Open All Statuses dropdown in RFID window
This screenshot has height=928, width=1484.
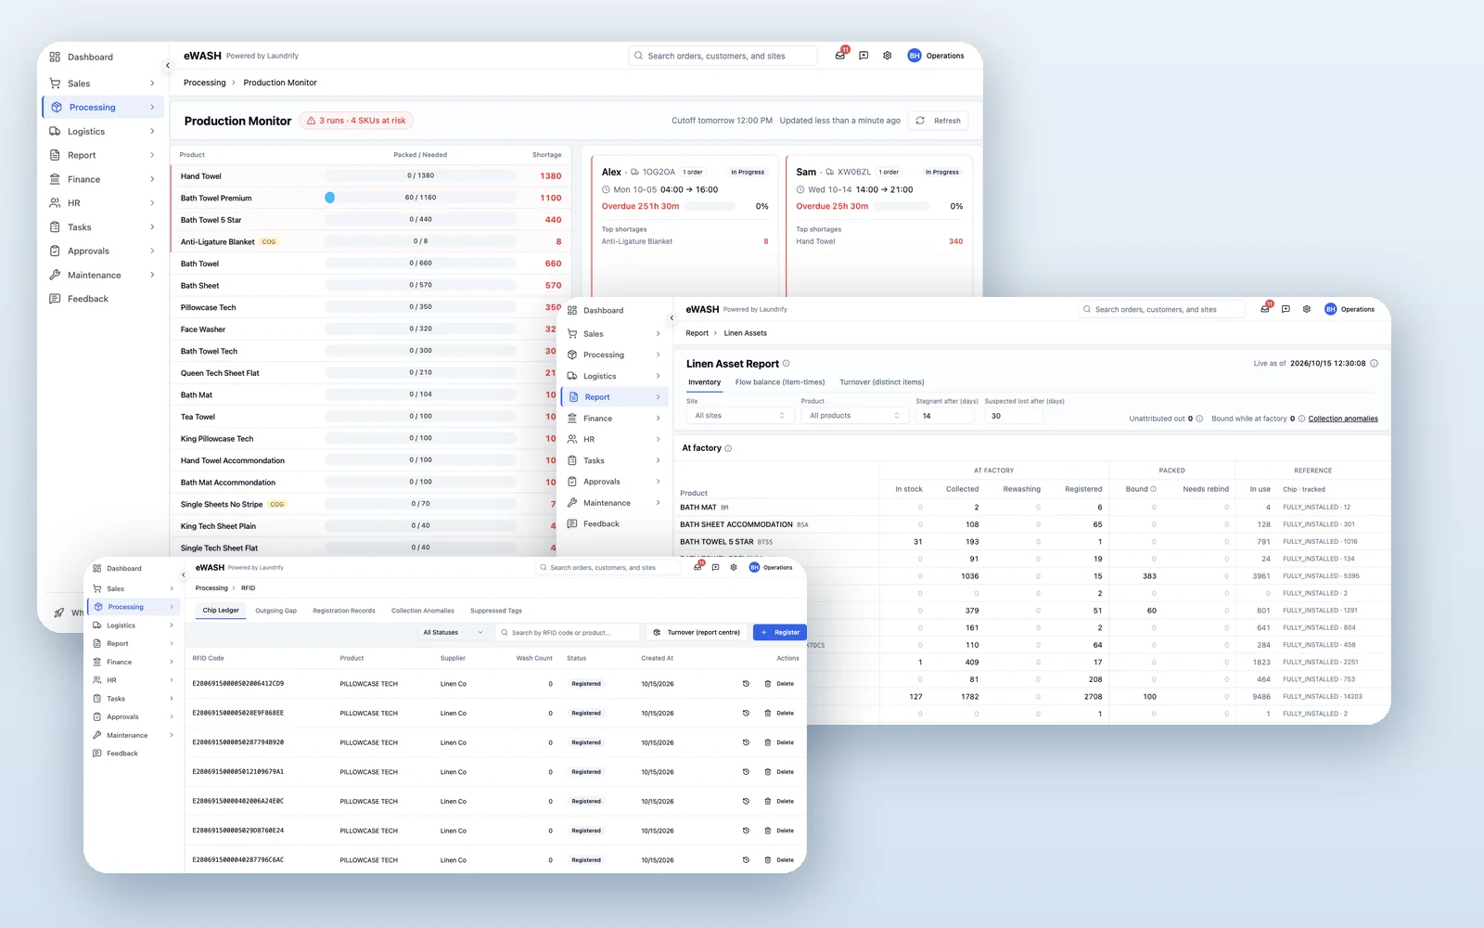(454, 633)
